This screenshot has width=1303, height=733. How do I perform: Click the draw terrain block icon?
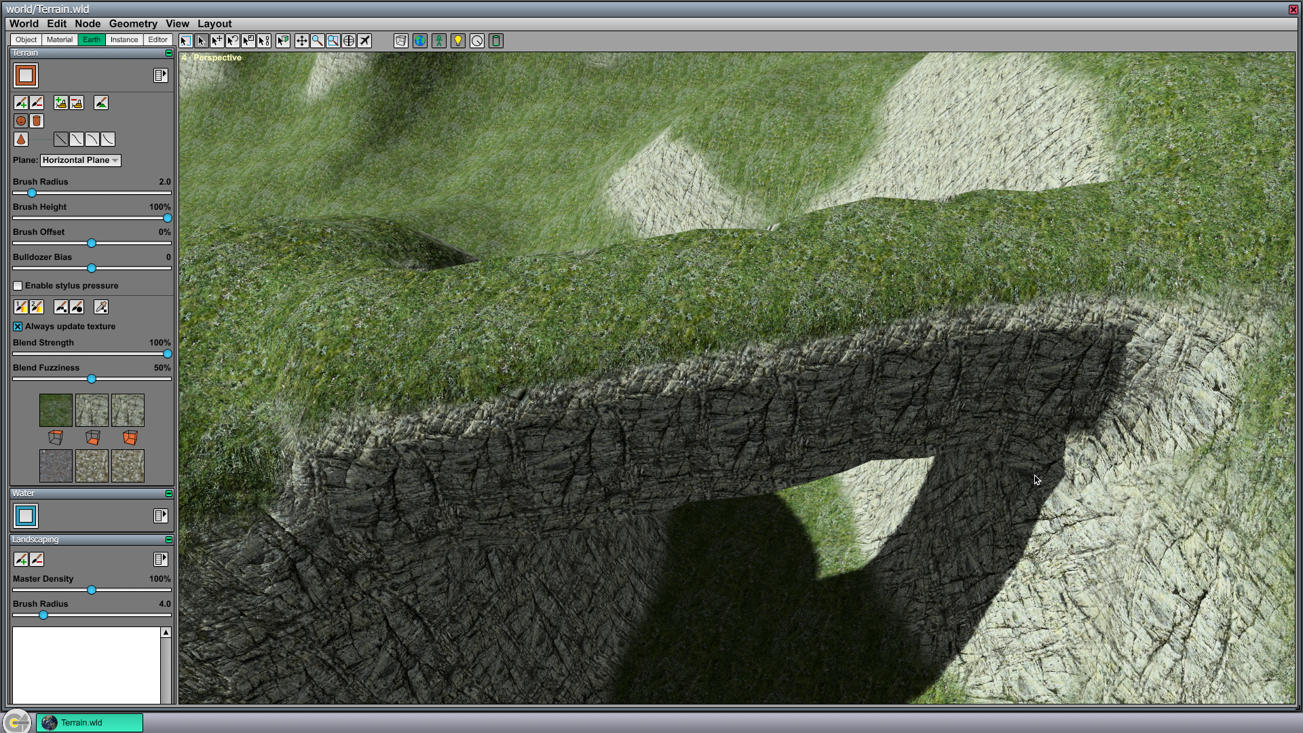point(26,75)
